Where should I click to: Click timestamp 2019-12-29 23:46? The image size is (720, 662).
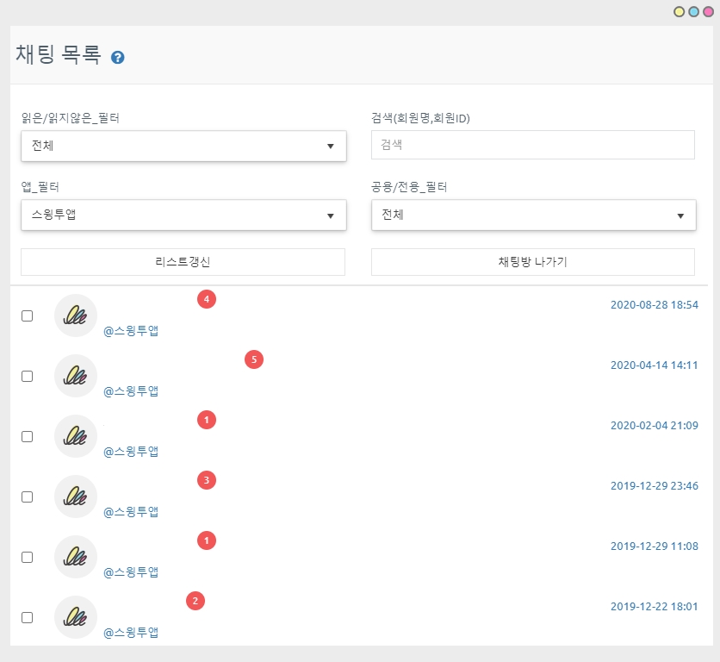pyautogui.click(x=655, y=486)
